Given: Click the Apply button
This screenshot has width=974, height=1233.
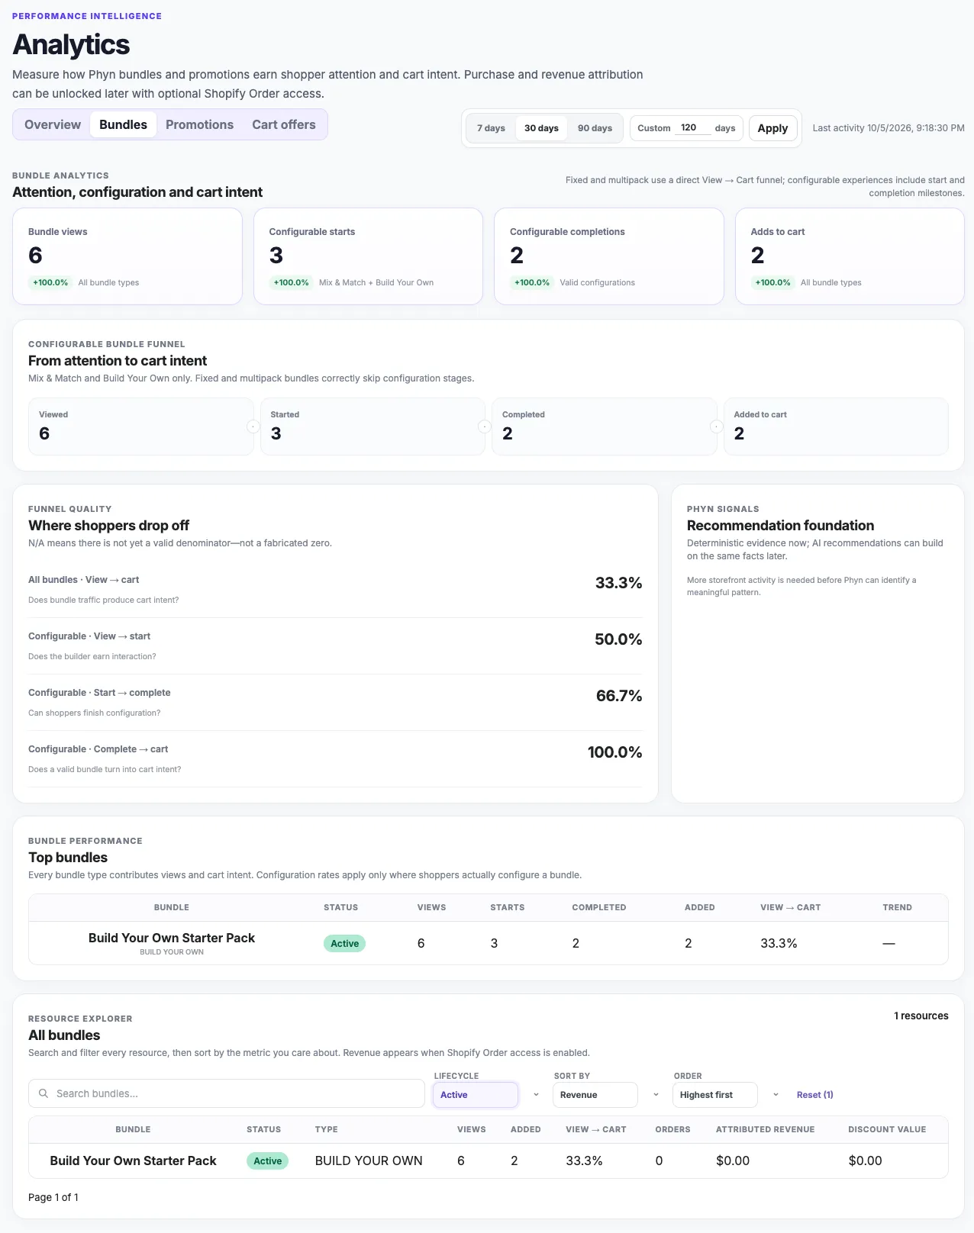Looking at the screenshot, I should tap(772, 128).
